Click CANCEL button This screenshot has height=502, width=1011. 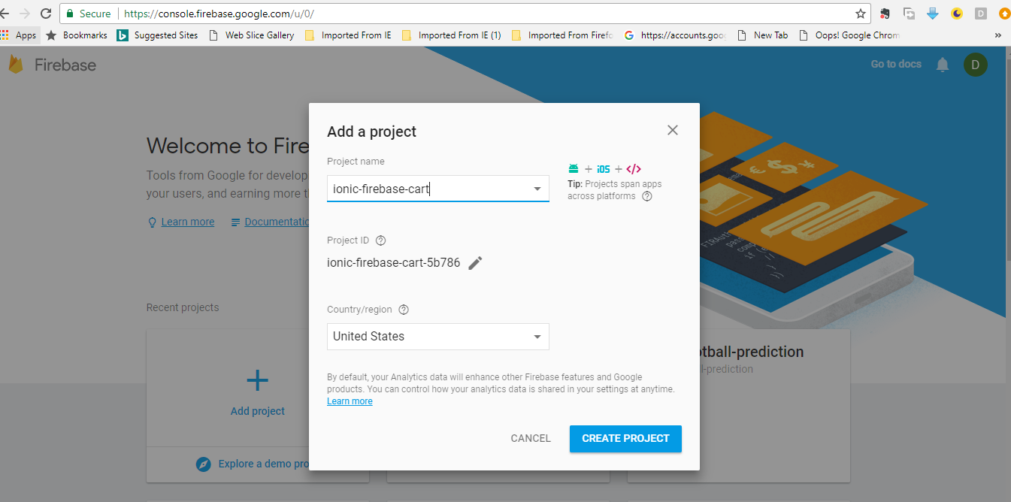(531, 438)
